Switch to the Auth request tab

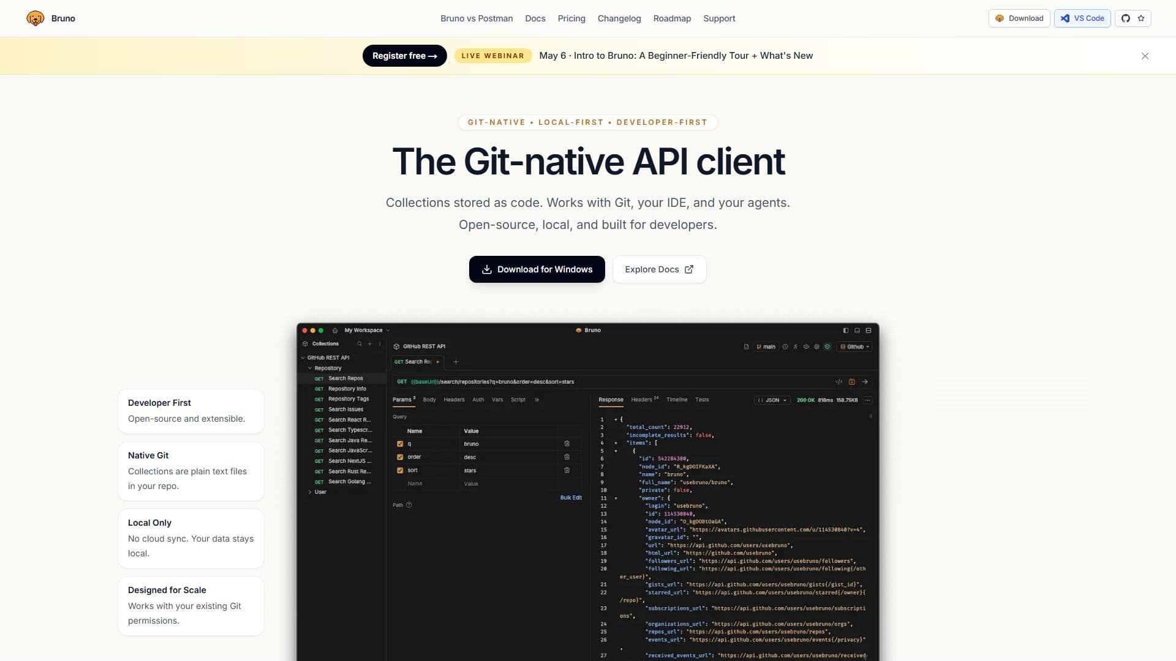(478, 400)
